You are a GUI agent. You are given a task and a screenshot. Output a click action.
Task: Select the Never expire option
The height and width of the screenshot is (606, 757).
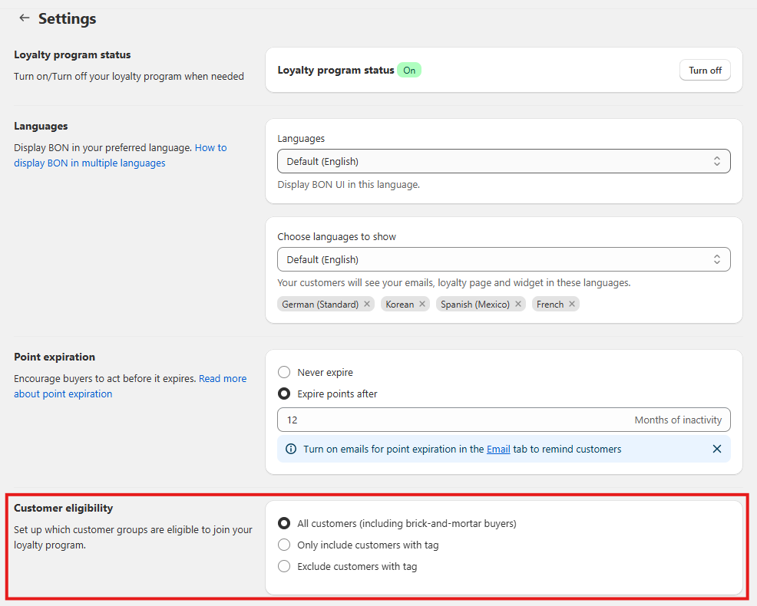284,372
